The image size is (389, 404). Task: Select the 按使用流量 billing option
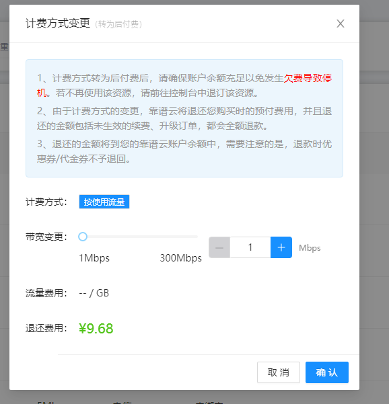[x=104, y=202]
